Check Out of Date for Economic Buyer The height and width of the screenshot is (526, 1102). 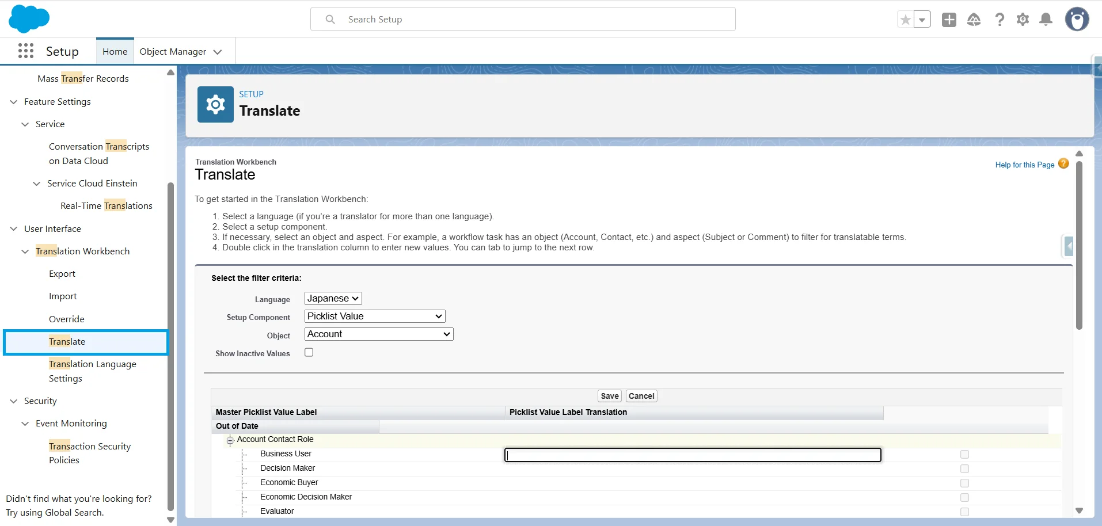pyautogui.click(x=964, y=483)
